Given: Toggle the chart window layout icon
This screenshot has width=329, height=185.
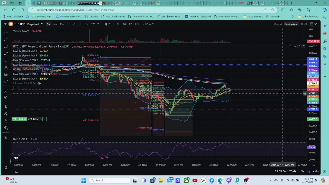Looking at the screenshot, I should point(312,24).
